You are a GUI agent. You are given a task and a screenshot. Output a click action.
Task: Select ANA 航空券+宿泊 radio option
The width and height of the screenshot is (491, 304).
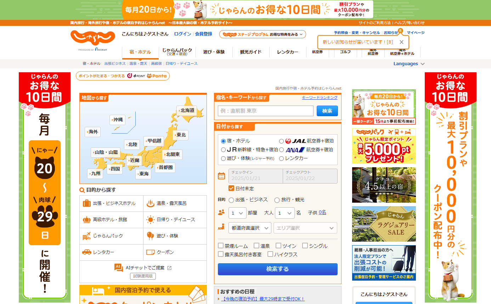coord(282,150)
